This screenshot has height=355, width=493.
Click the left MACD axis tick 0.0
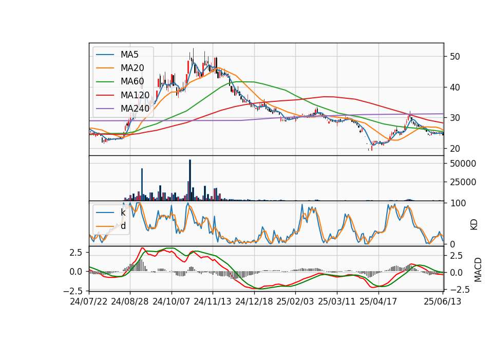76,272
